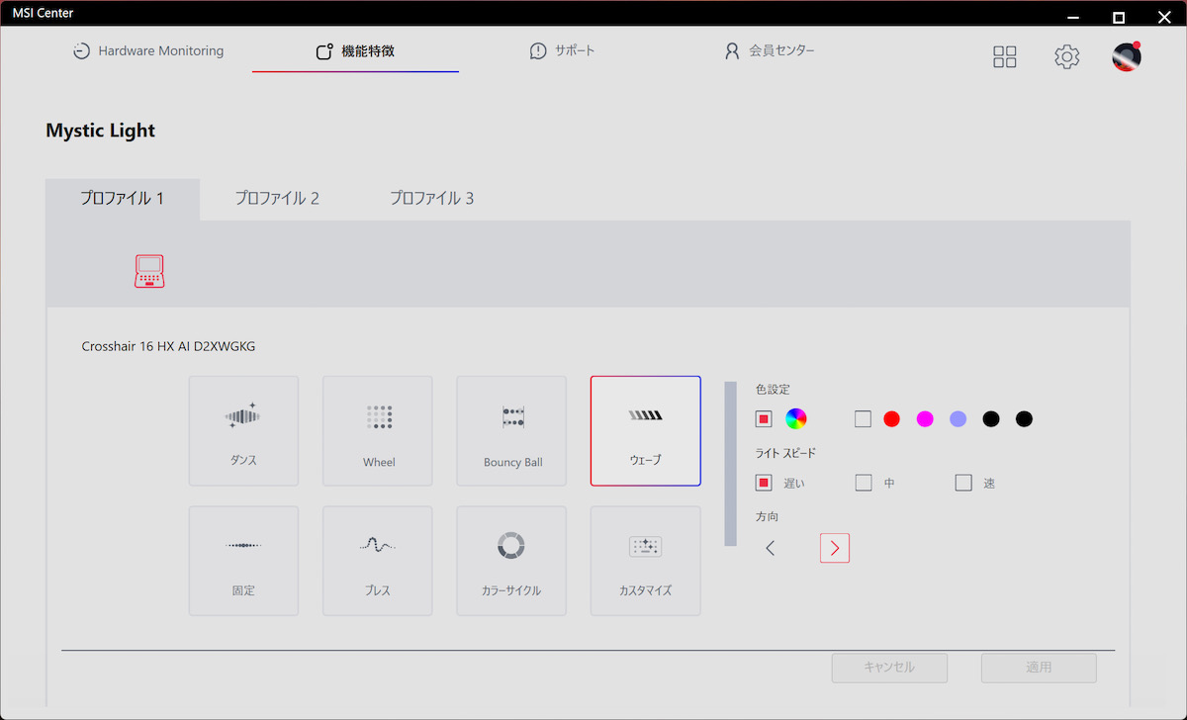Pick the last black color swatch

(1024, 418)
